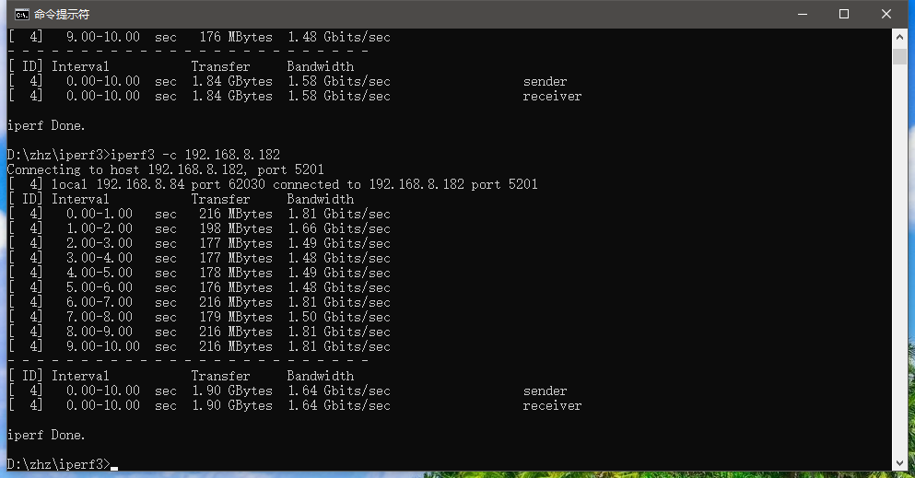The height and width of the screenshot is (478, 915).
Task: Click the 4.00-5.00 sec row with 178 MBytes
Action: coord(199,273)
